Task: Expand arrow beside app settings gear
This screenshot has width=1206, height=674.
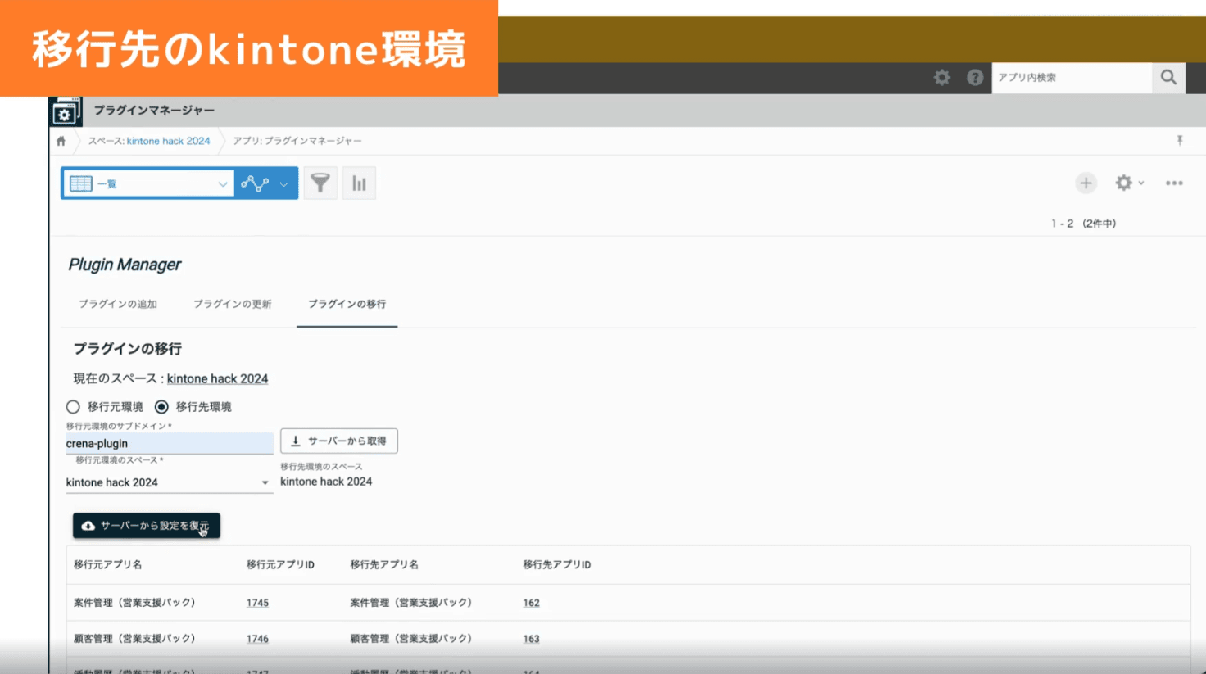Action: tap(1141, 183)
